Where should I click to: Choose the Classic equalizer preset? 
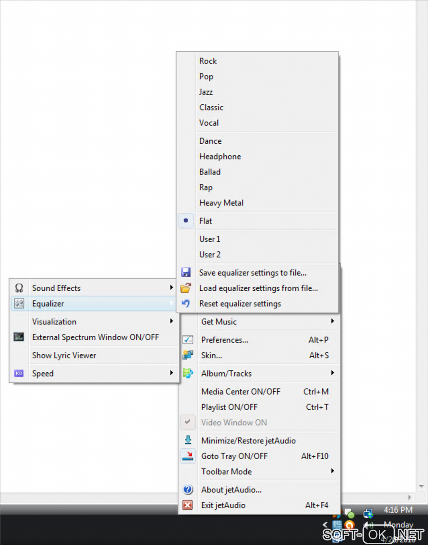tap(257, 108)
